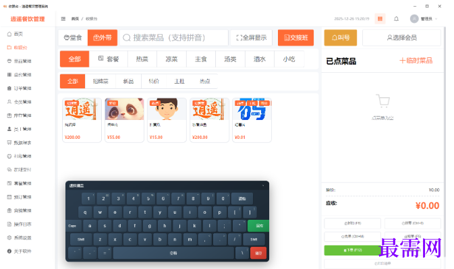Open 菜品管理 from the sidebar

pos(19,61)
